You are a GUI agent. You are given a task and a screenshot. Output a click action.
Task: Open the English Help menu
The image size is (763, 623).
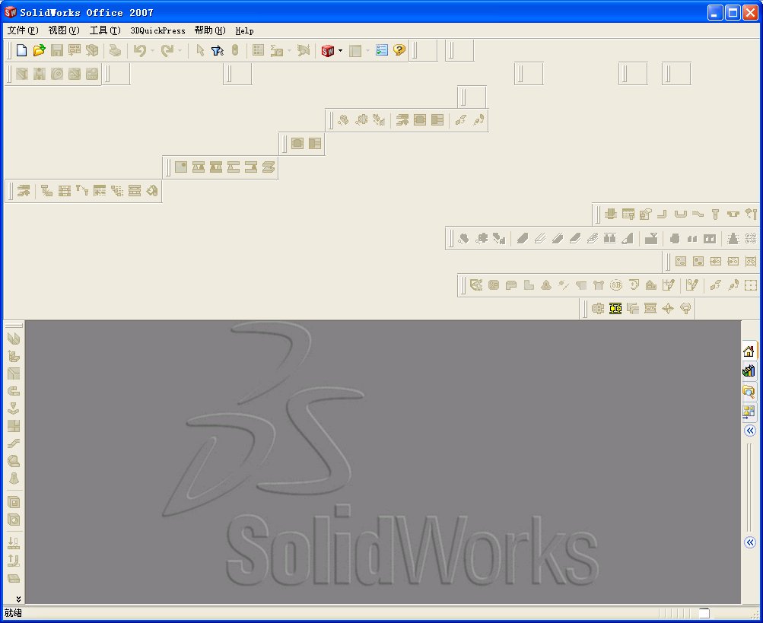pyautogui.click(x=244, y=30)
